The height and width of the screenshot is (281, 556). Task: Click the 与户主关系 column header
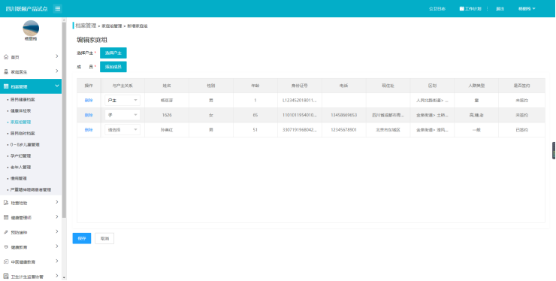point(122,86)
